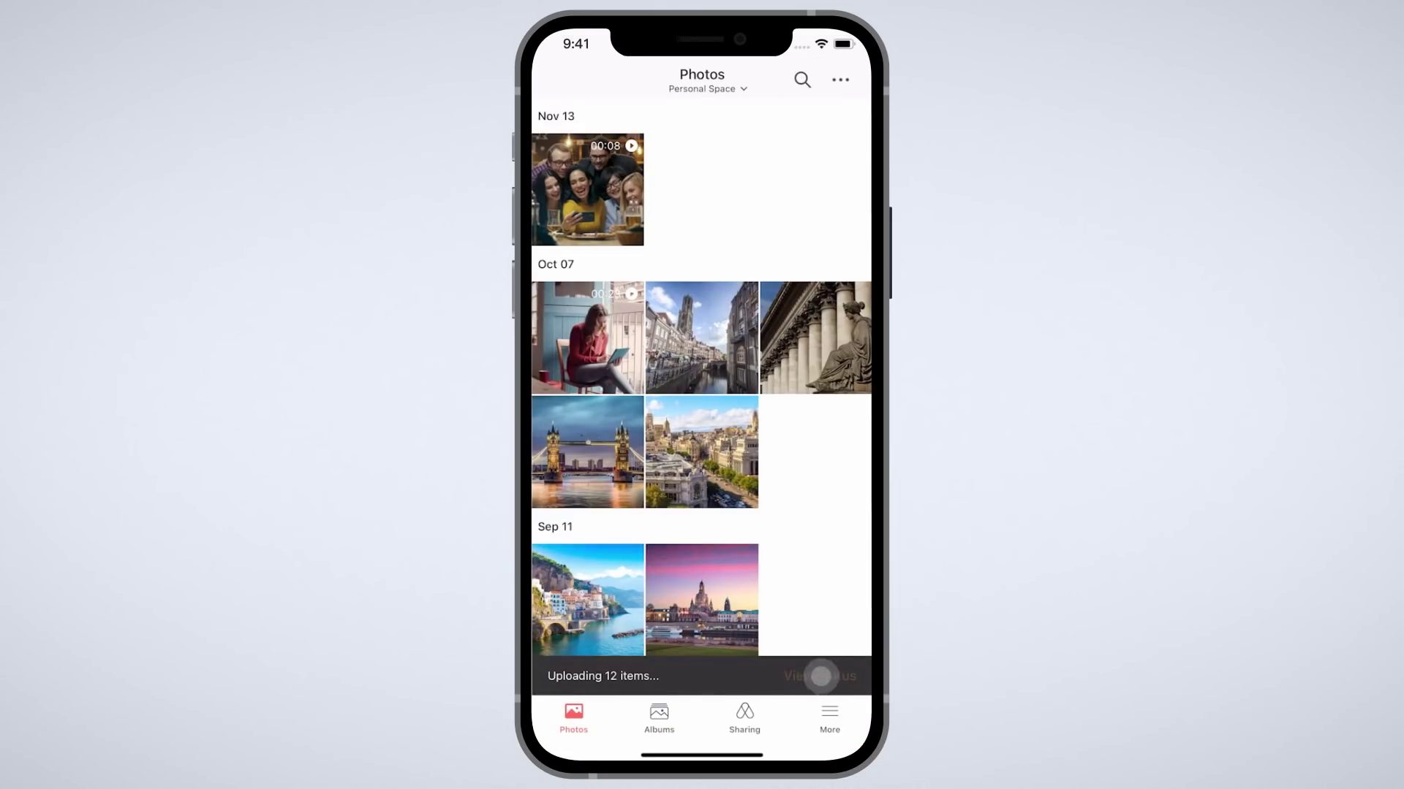This screenshot has height=789, width=1404.
Task: Expand the Nov 13 date section
Action: [556, 115]
